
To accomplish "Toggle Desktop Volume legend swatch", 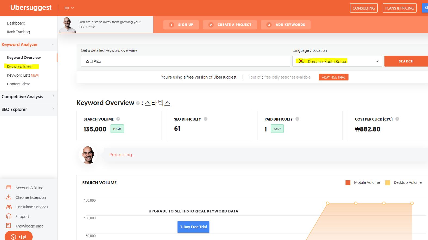I will click(x=388, y=183).
